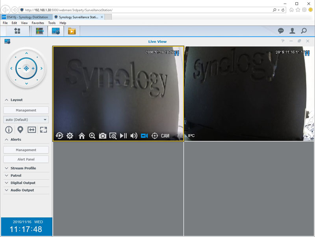Switch to the DS416j Synology DiskStation tab
Viewport: 315px width, 237px height.
(26, 17)
